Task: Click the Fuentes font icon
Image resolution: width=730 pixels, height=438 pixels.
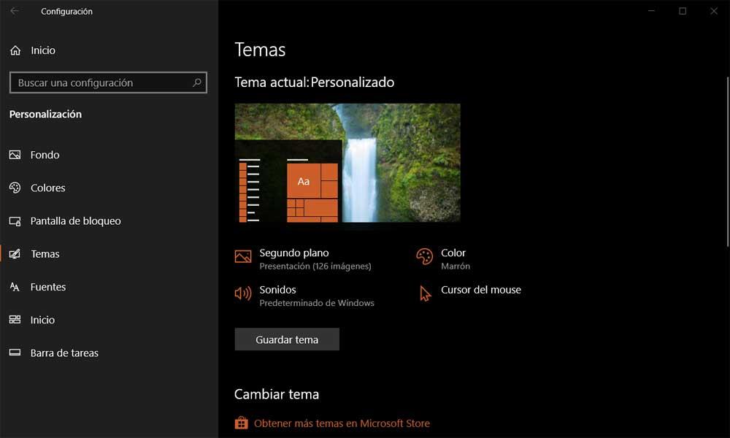Action: pyautogui.click(x=15, y=287)
